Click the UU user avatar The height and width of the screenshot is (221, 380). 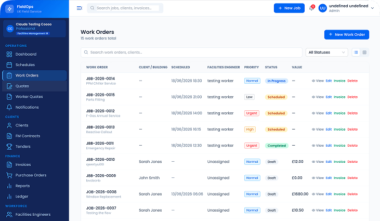(x=323, y=8)
